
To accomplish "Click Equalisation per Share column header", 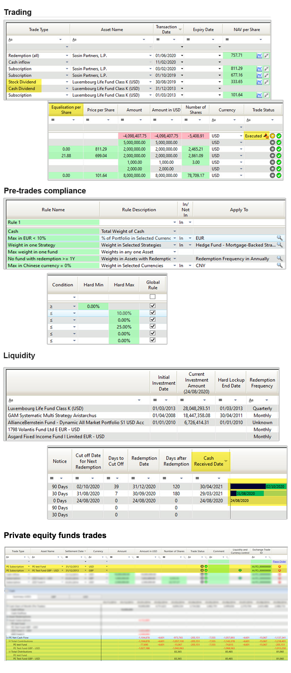I will 66,110.
